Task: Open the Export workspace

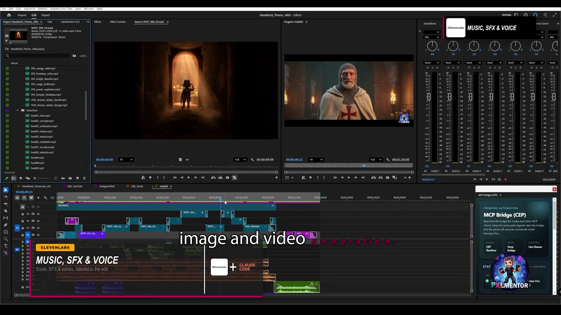Action: pos(46,15)
